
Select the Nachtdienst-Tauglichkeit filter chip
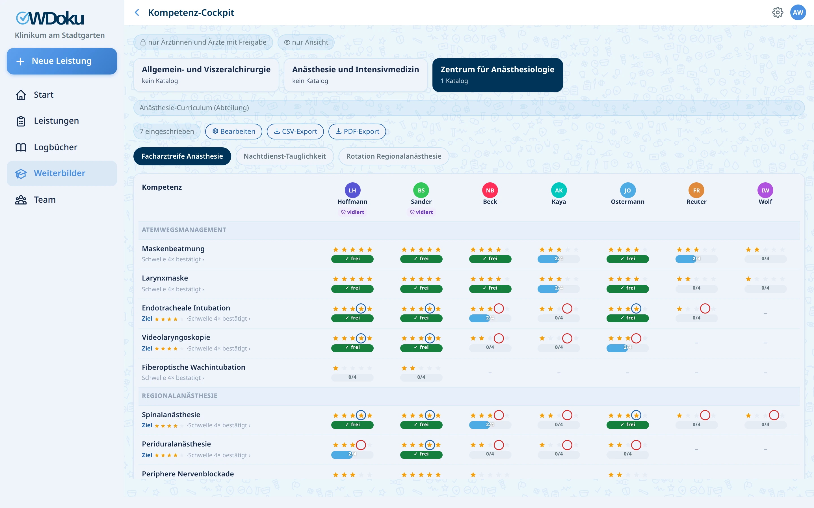tap(285, 156)
